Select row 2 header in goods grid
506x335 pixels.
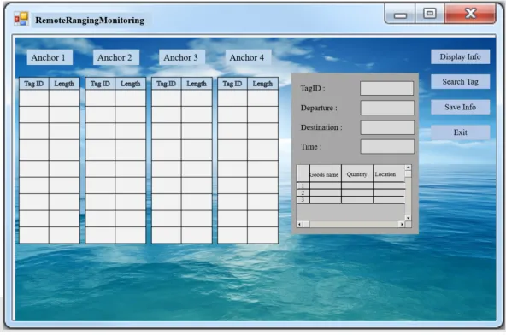pyautogui.click(x=303, y=192)
